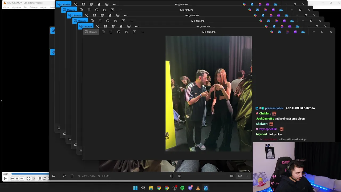Screen dimensions: 341x192
Task: Stop playback in VLC
Action: point(17,178)
